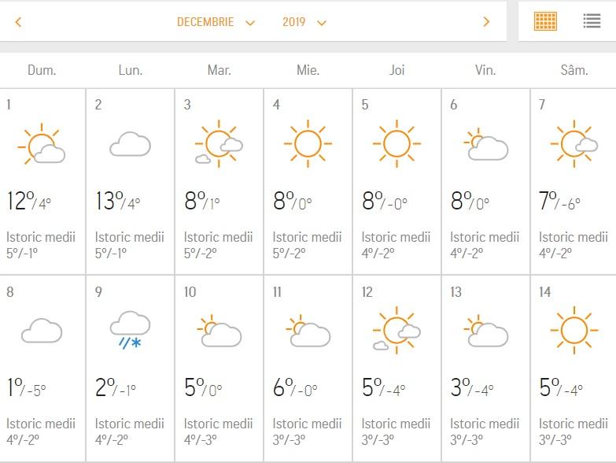Open the Decembrie month dropdown
Screen dimensions: 616x463
click(216, 22)
